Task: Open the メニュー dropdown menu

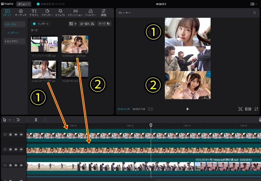Action: [x=23, y=4]
